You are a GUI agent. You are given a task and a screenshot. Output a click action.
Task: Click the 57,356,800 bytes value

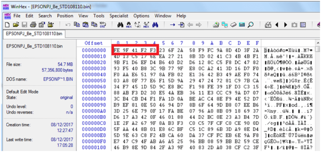point(57,70)
